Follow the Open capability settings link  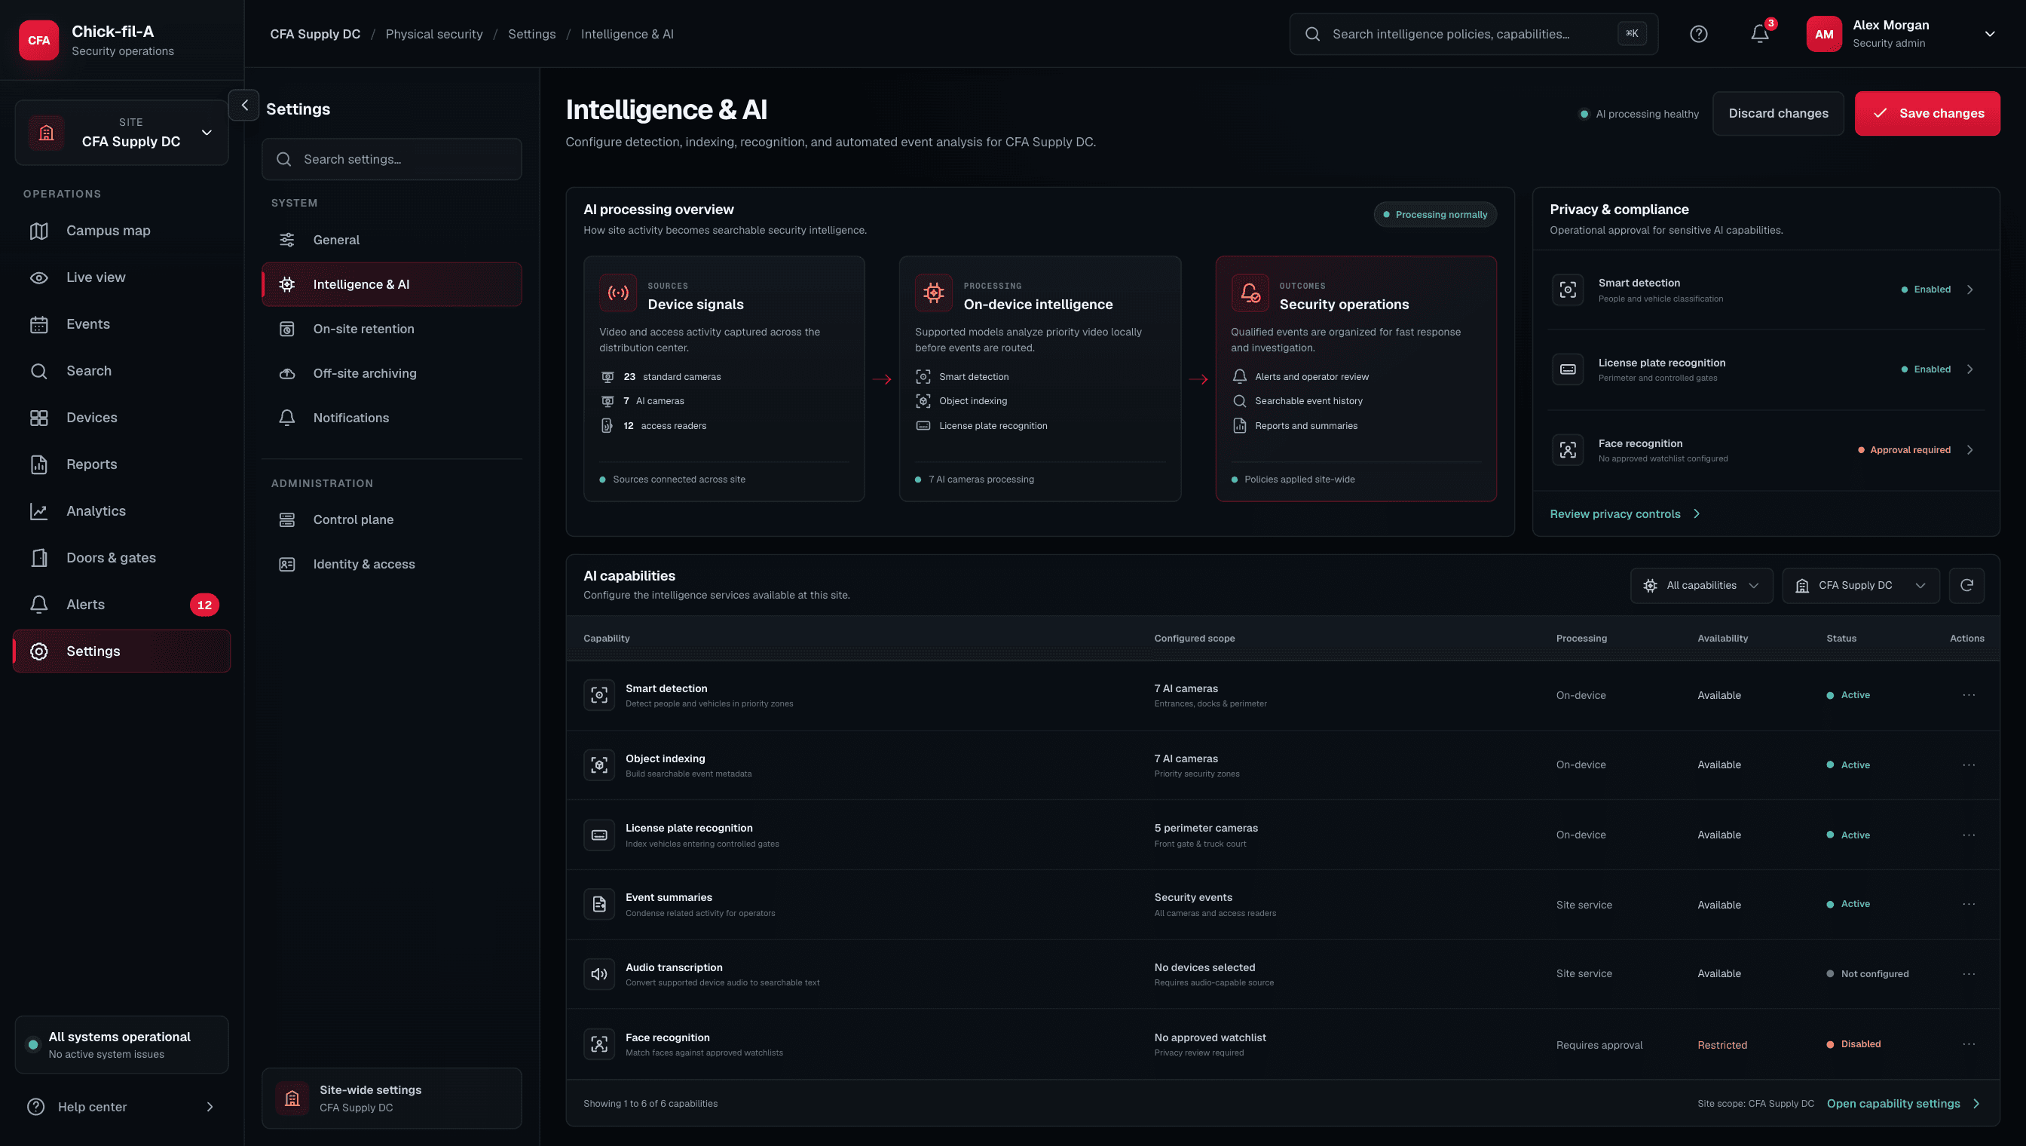tap(1902, 1104)
